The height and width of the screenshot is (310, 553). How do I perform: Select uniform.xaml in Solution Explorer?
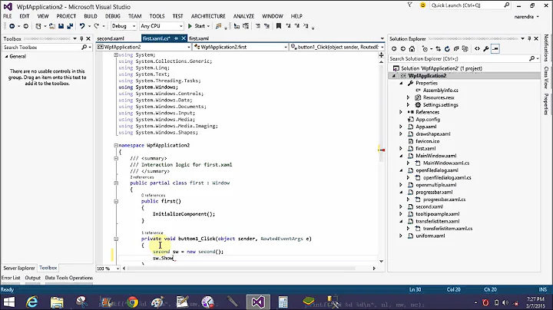click(430, 236)
